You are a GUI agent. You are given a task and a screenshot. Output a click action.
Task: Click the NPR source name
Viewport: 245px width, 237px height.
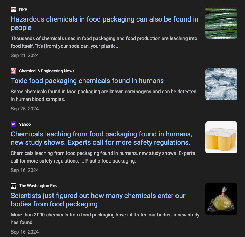(23, 9)
